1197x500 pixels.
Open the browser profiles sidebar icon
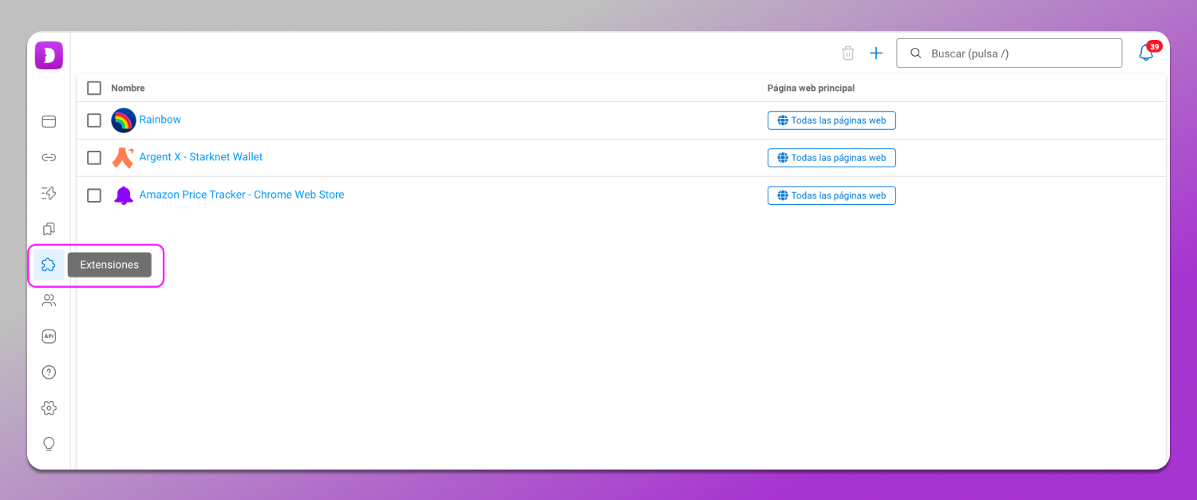click(x=49, y=121)
